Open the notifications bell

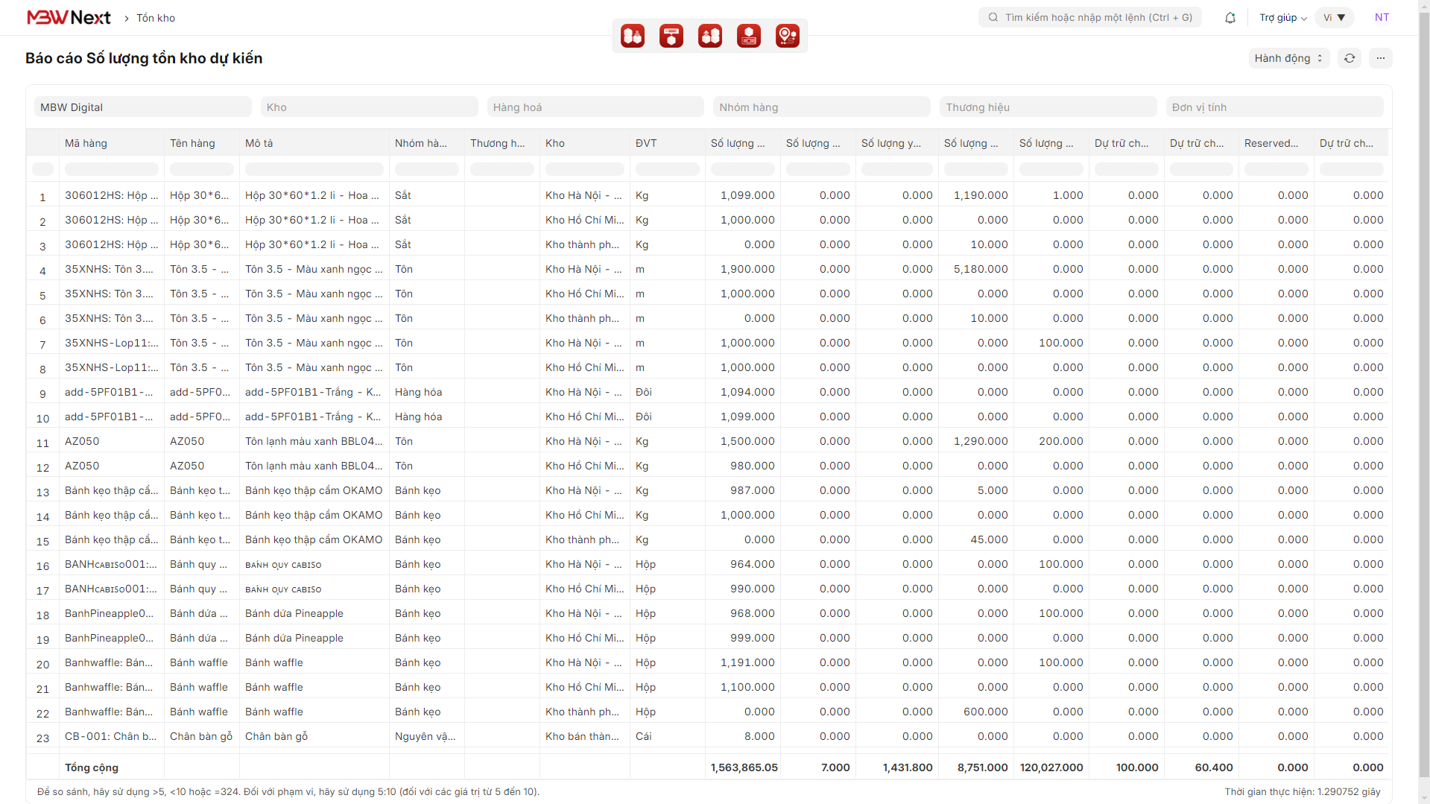click(x=1230, y=18)
